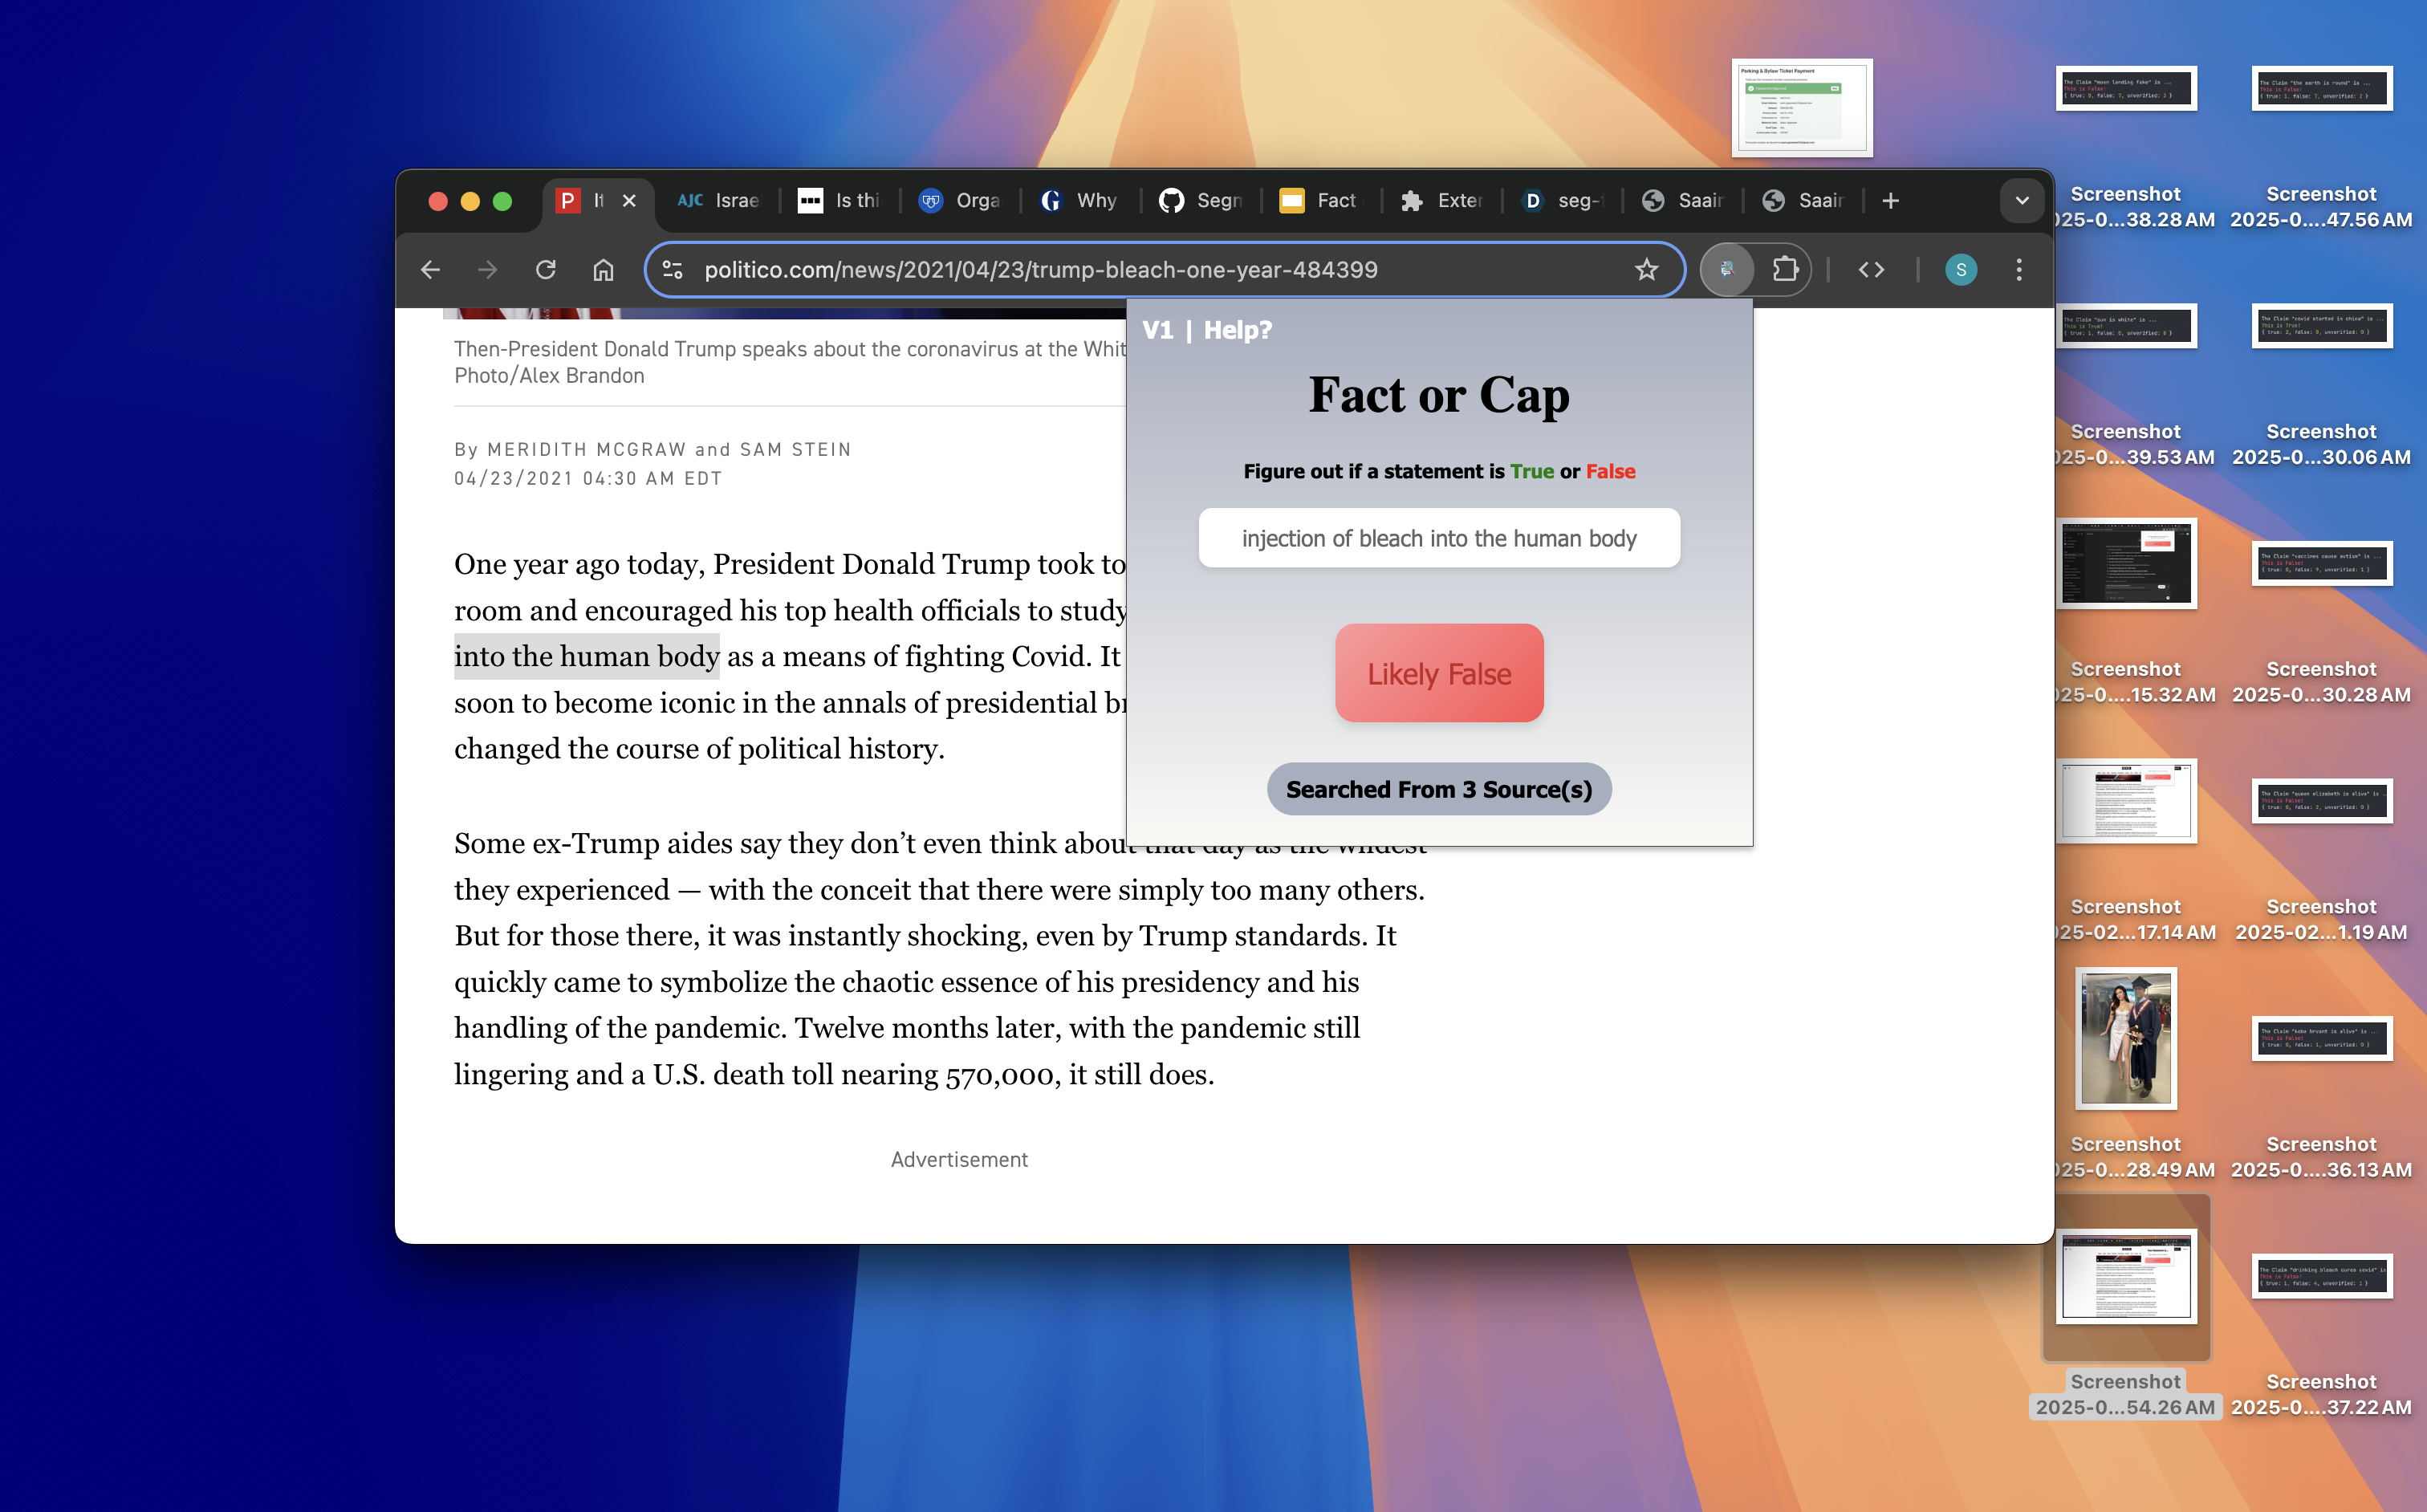The width and height of the screenshot is (2427, 1512).
Task: Reload the Politico page
Action: point(545,270)
